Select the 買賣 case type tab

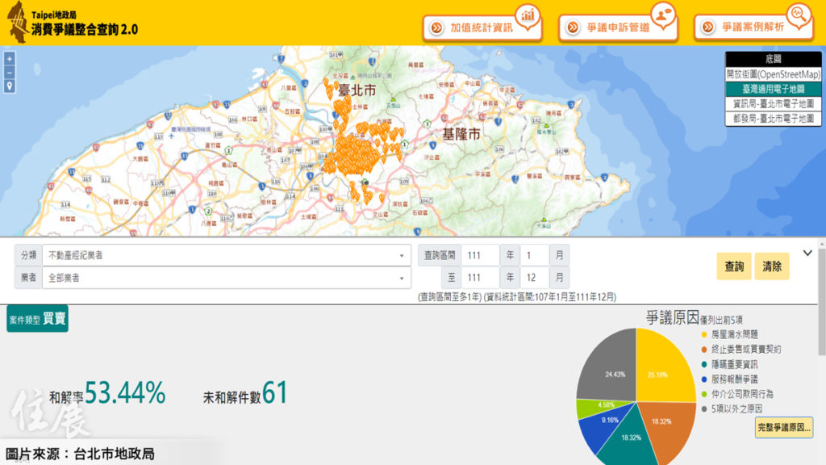[55, 320]
